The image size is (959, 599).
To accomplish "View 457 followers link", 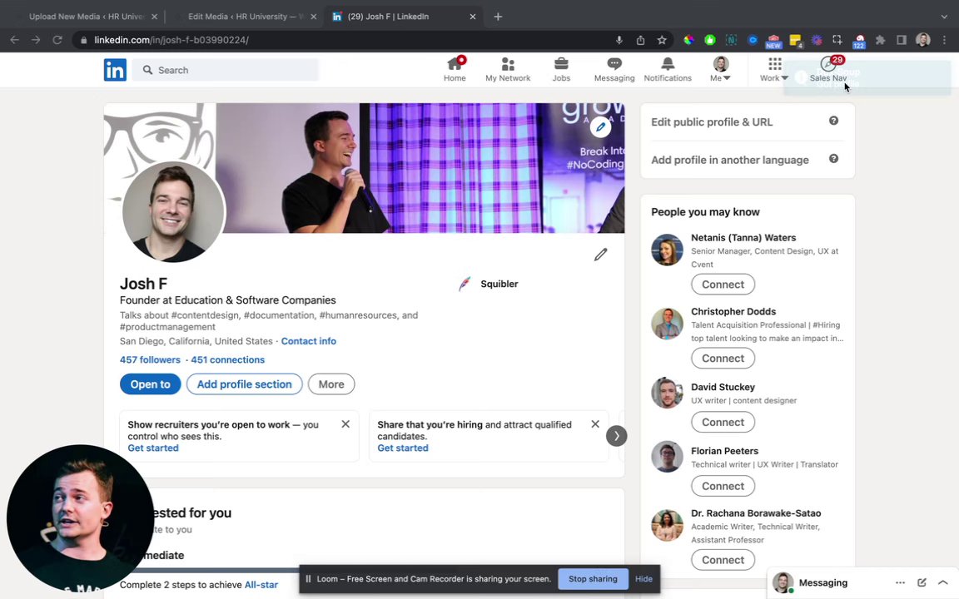I will 150,359.
